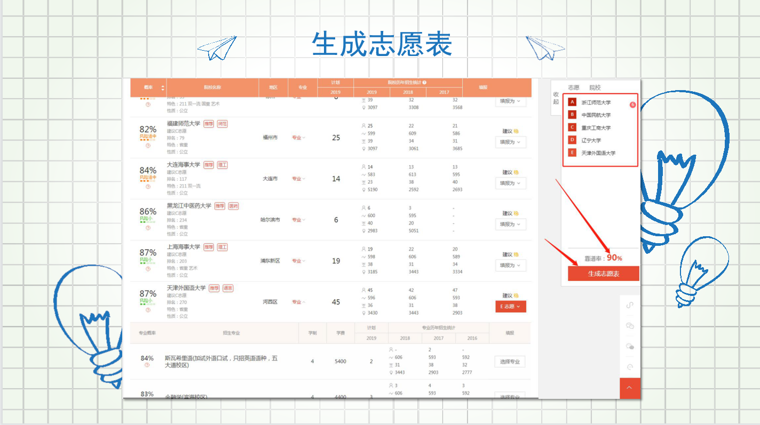The height and width of the screenshot is (425, 760).
Task: Select 辽宁大学 in the 志愿 list
Action: click(591, 140)
